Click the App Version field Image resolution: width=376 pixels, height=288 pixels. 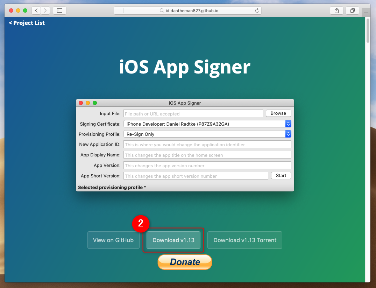(207, 166)
